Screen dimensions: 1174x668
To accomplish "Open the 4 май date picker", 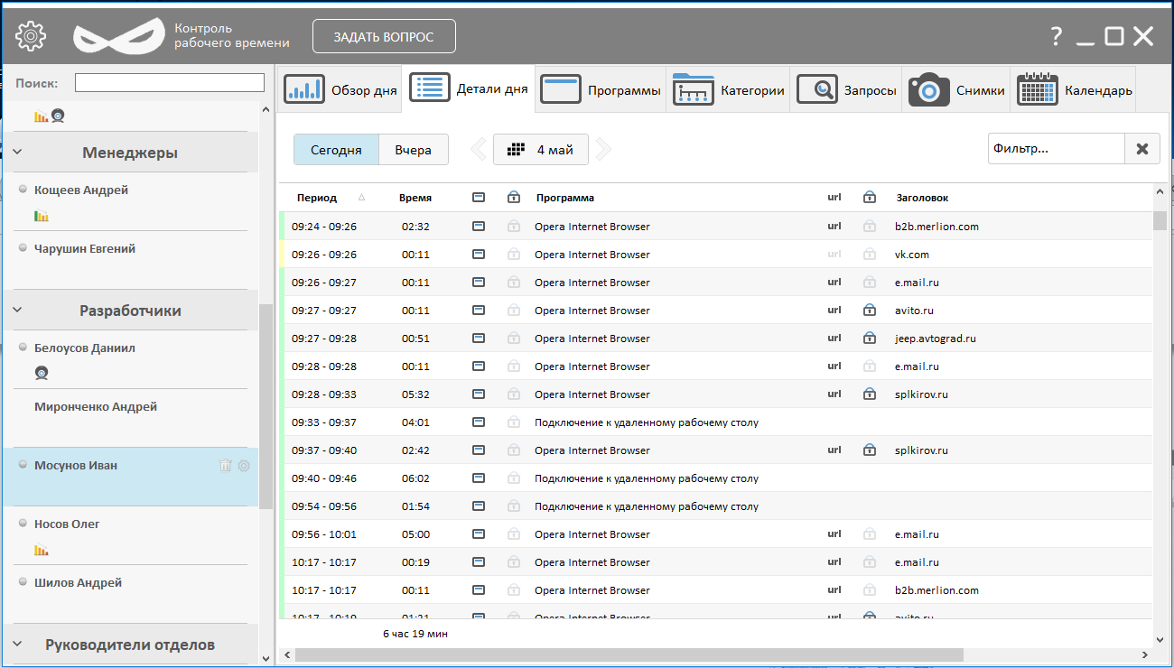I will [541, 150].
